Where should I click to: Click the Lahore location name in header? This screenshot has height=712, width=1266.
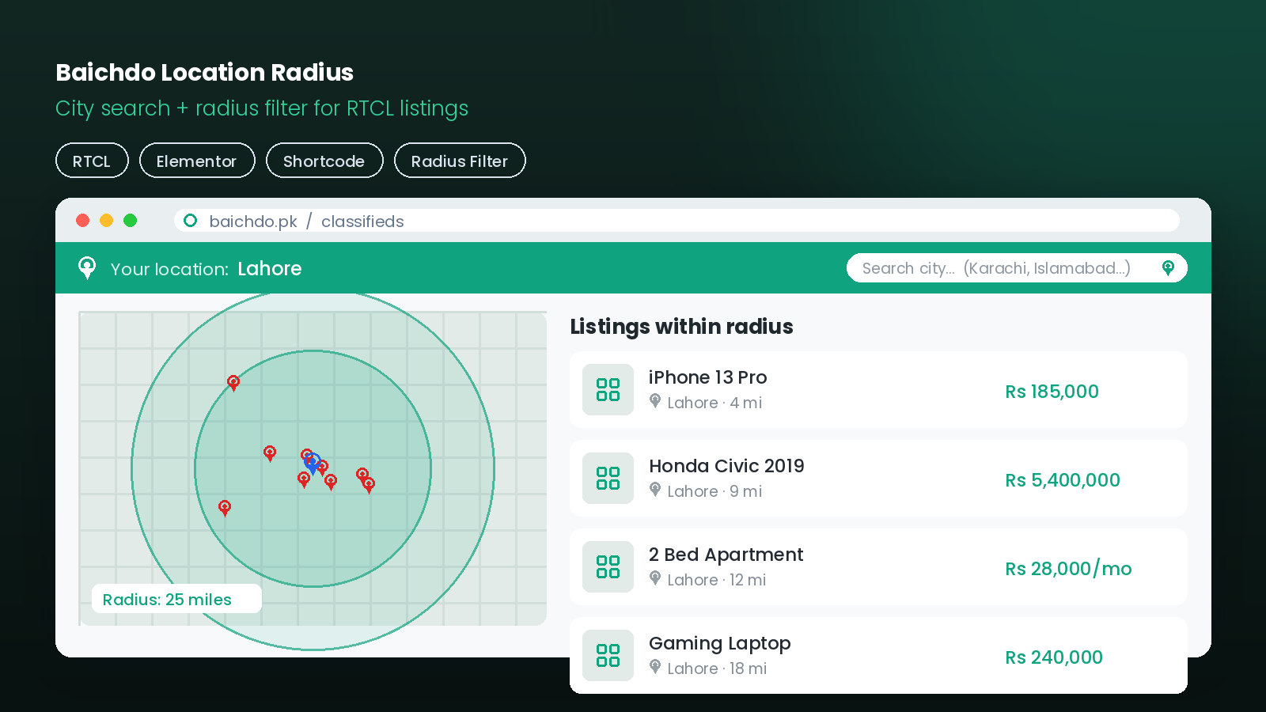[x=269, y=268]
